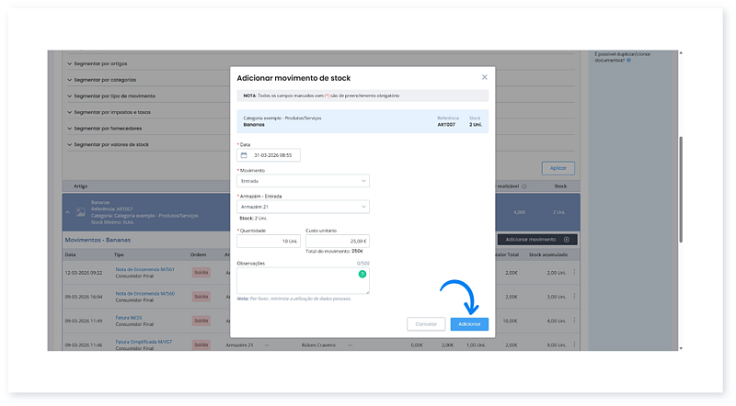Open the Movimento dropdown showing Entrada
736x406 pixels.
pos(303,181)
